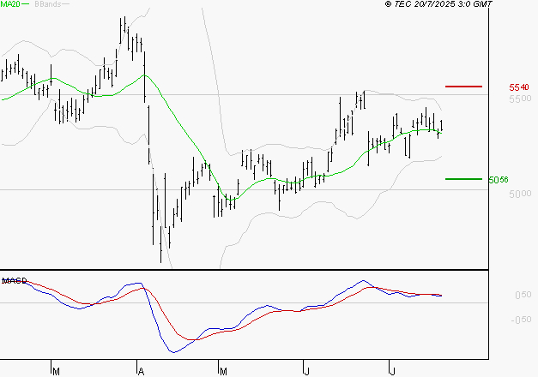Image resolution: width=538 pixels, height=377 pixels.
Task: Click the MACD panel label
Action: 14,281
